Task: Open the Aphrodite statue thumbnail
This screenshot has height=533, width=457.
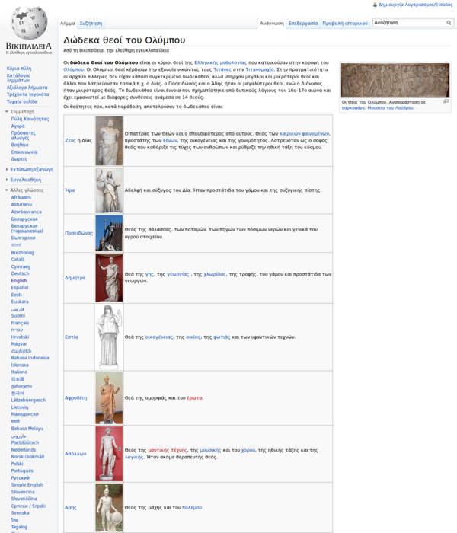Action: tap(109, 397)
